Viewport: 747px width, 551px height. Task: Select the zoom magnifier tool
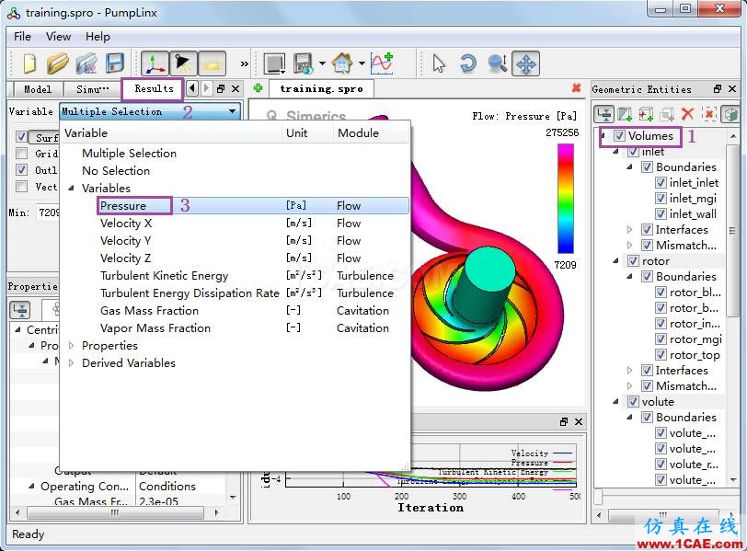(498, 63)
